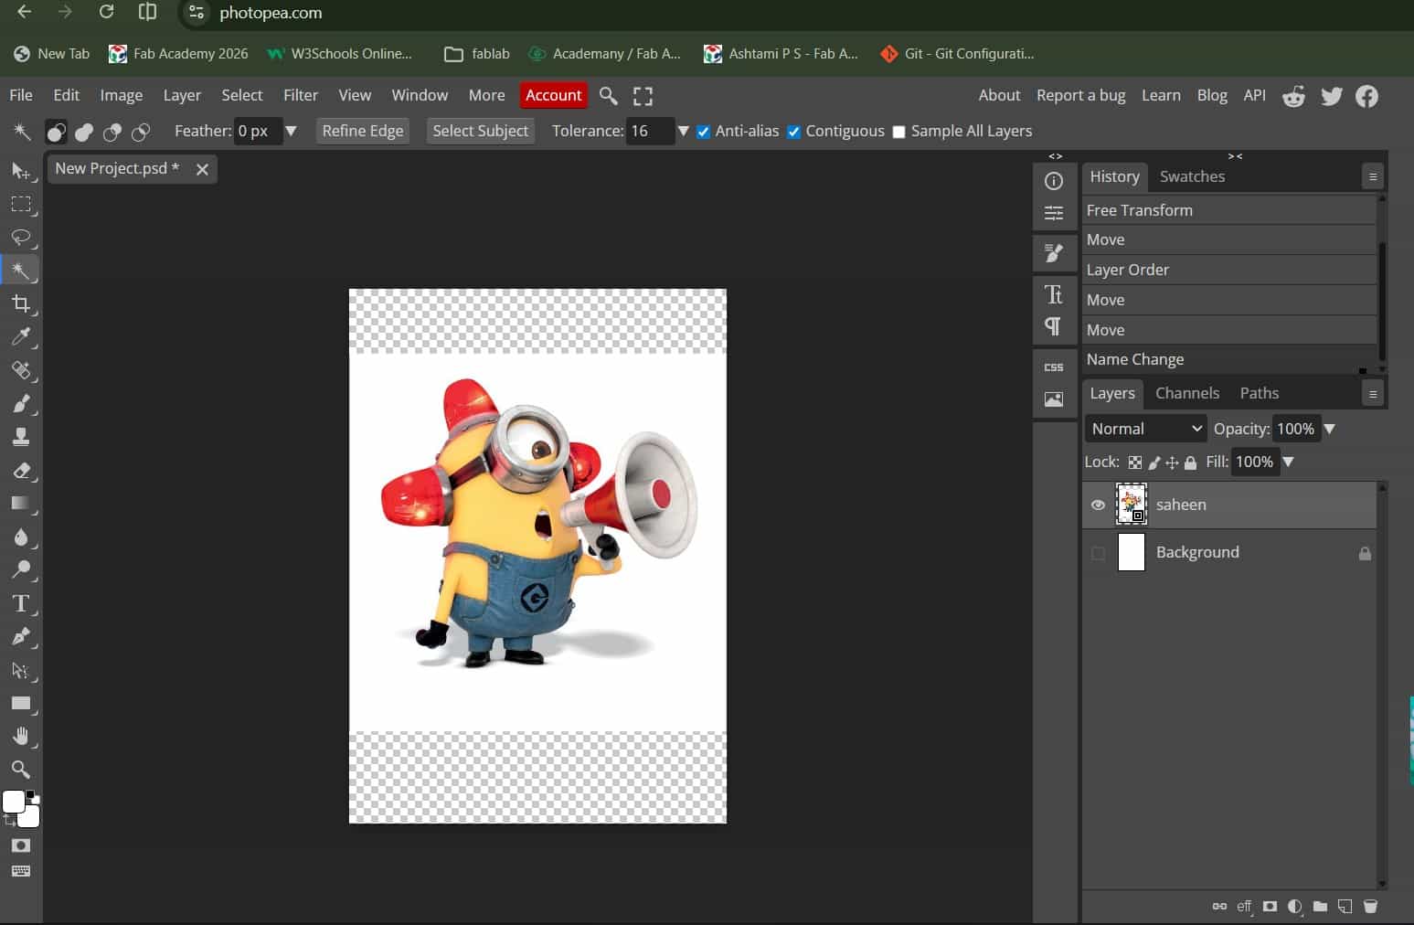1414x925 pixels.
Task: Select the Lasso tool
Action: tap(20, 238)
